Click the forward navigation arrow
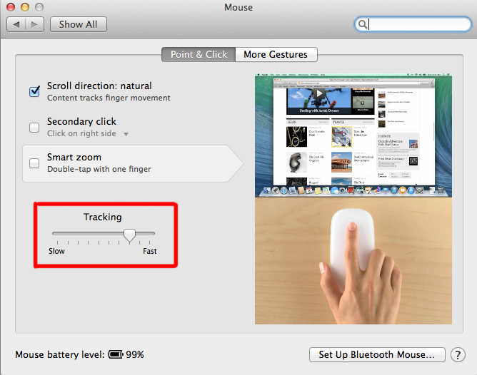 tap(35, 24)
